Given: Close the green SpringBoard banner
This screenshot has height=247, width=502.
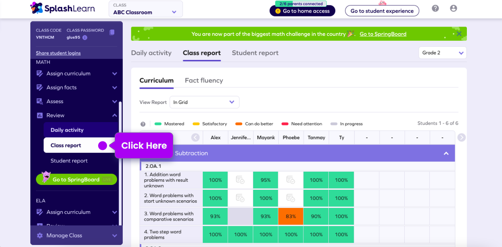Looking at the screenshot, I should pos(459,34).
